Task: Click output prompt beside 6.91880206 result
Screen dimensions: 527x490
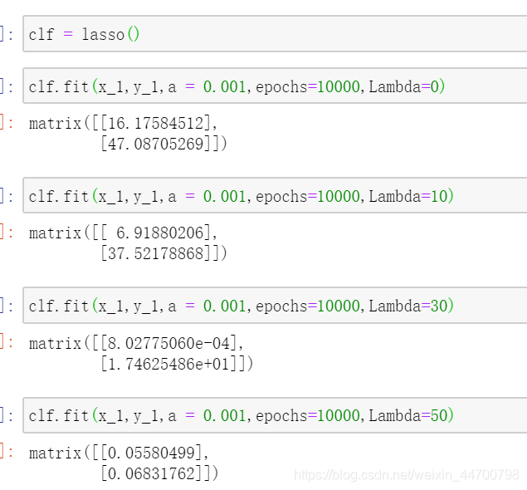Action: 7,233
